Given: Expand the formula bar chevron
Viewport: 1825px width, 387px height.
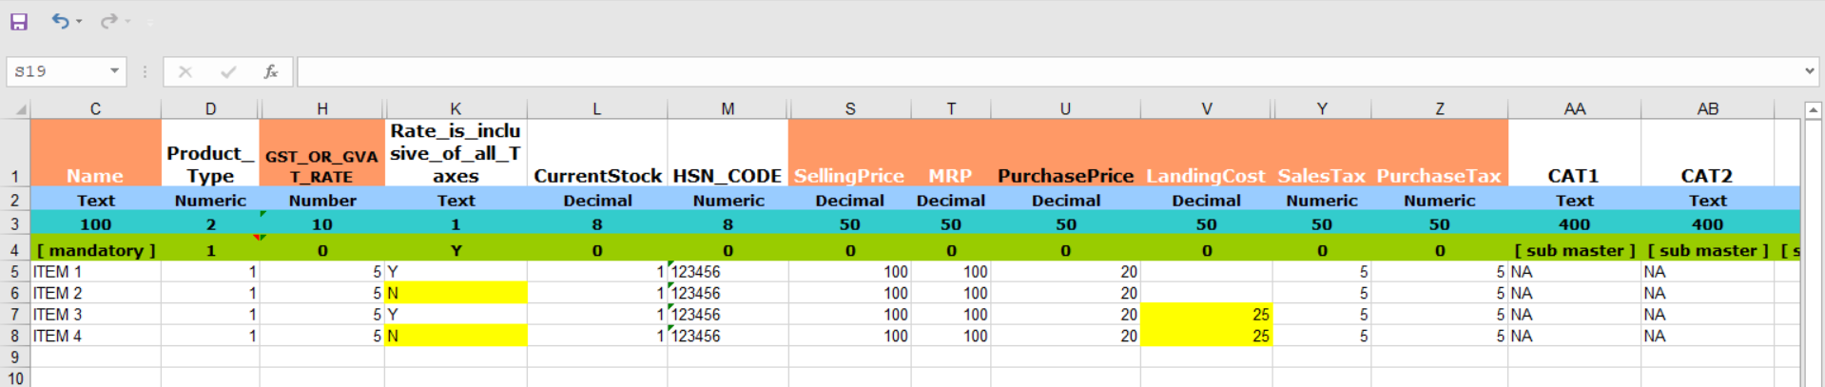Looking at the screenshot, I should coord(1809,71).
